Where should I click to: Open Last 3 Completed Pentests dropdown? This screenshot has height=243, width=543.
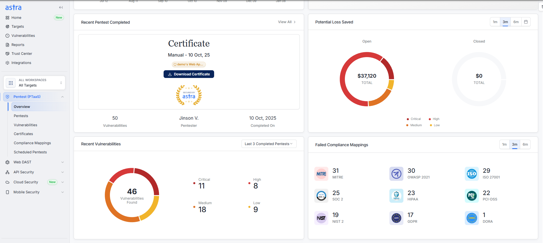coord(269,144)
